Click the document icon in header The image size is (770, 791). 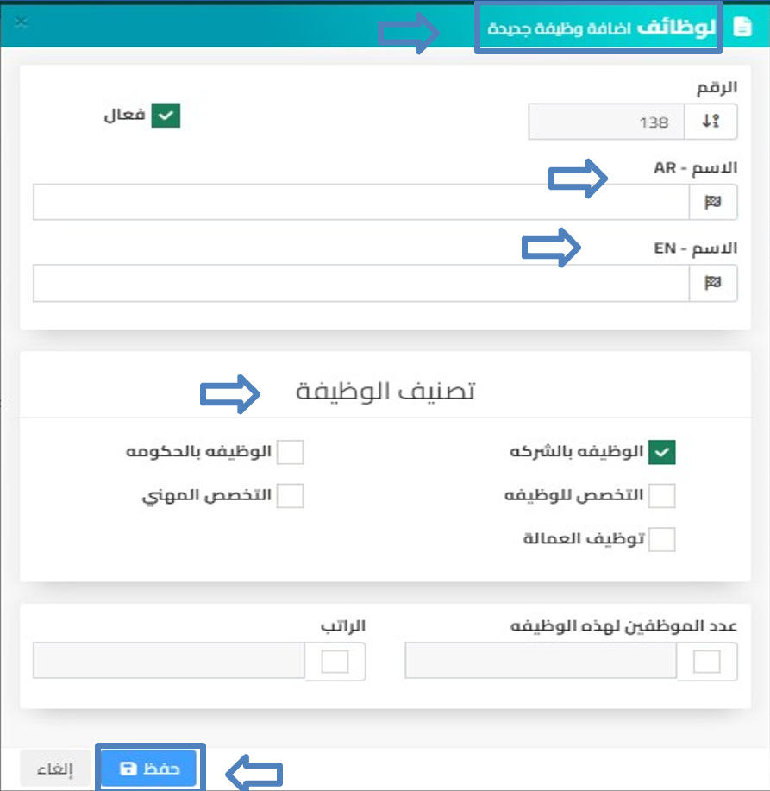[x=742, y=26]
